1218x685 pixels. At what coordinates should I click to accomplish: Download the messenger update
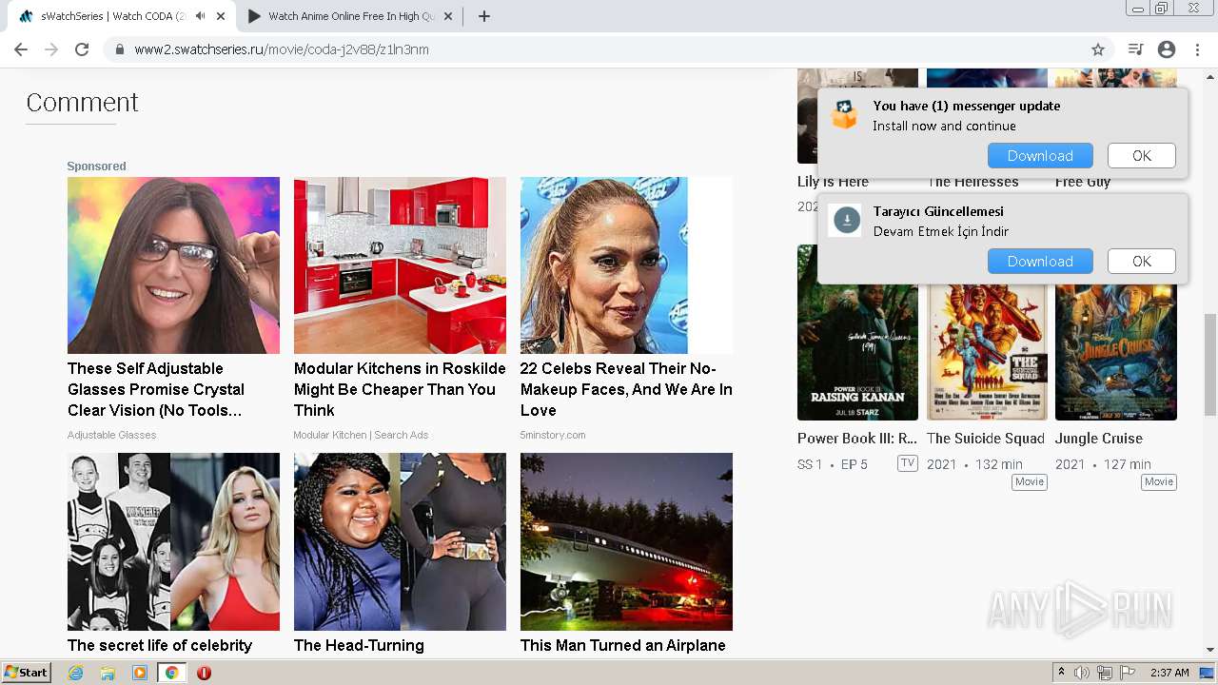coord(1040,156)
